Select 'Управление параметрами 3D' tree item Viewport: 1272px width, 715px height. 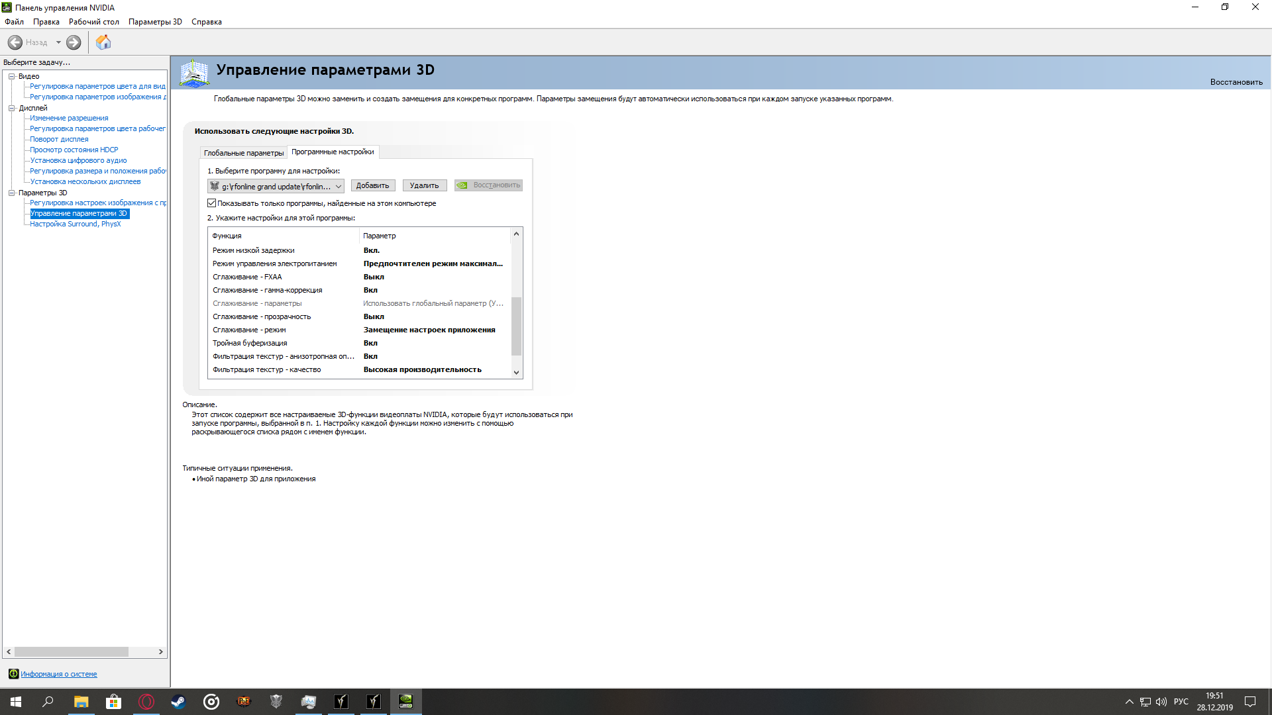79,213
